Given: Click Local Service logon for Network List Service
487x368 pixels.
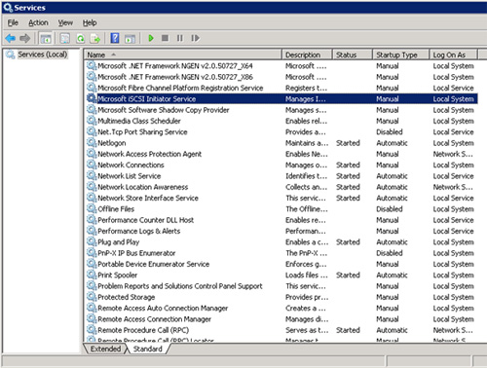Looking at the screenshot, I should tap(453, 176).
